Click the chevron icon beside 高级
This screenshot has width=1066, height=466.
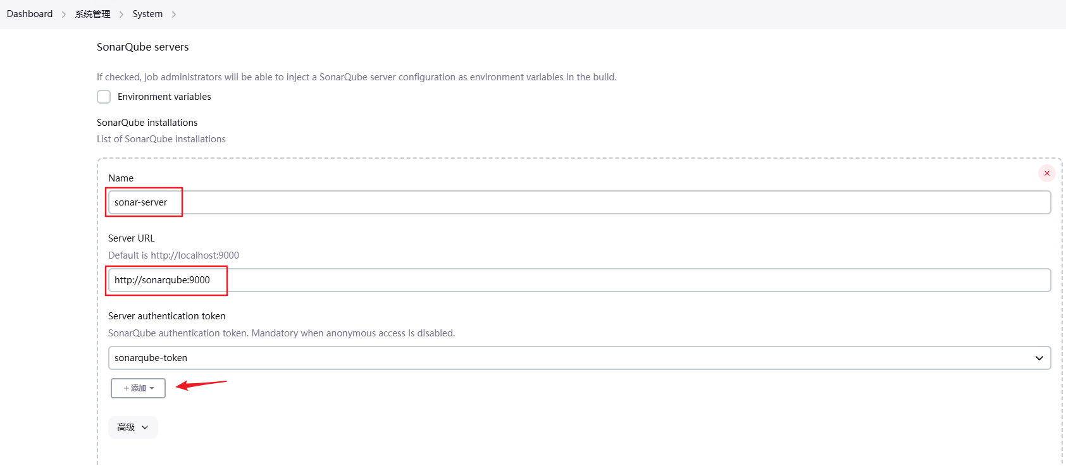(145, 427)
